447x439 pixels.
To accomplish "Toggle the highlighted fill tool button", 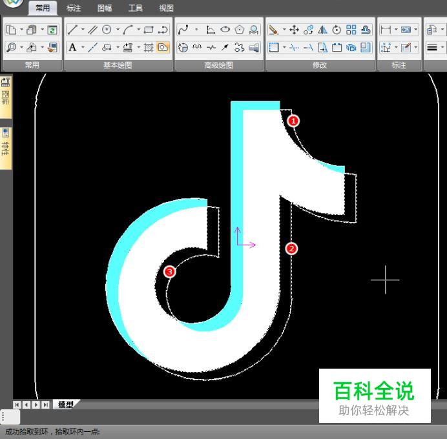I will tap(163, 47).
